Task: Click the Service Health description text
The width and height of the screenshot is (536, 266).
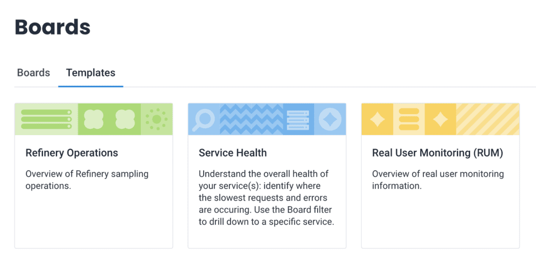Action: click(266, 197)
